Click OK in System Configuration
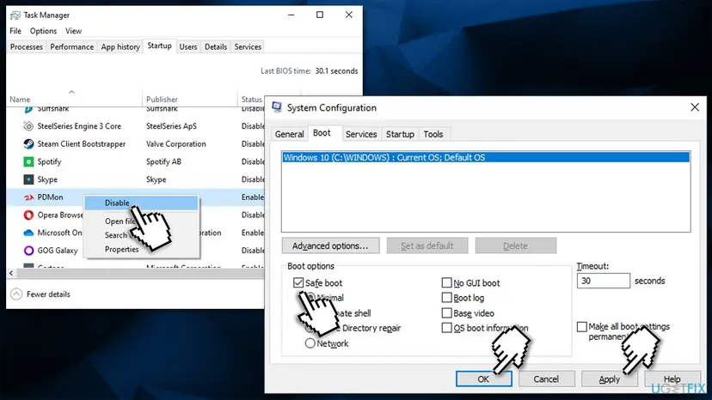712x400 pixels. [483, 379]
